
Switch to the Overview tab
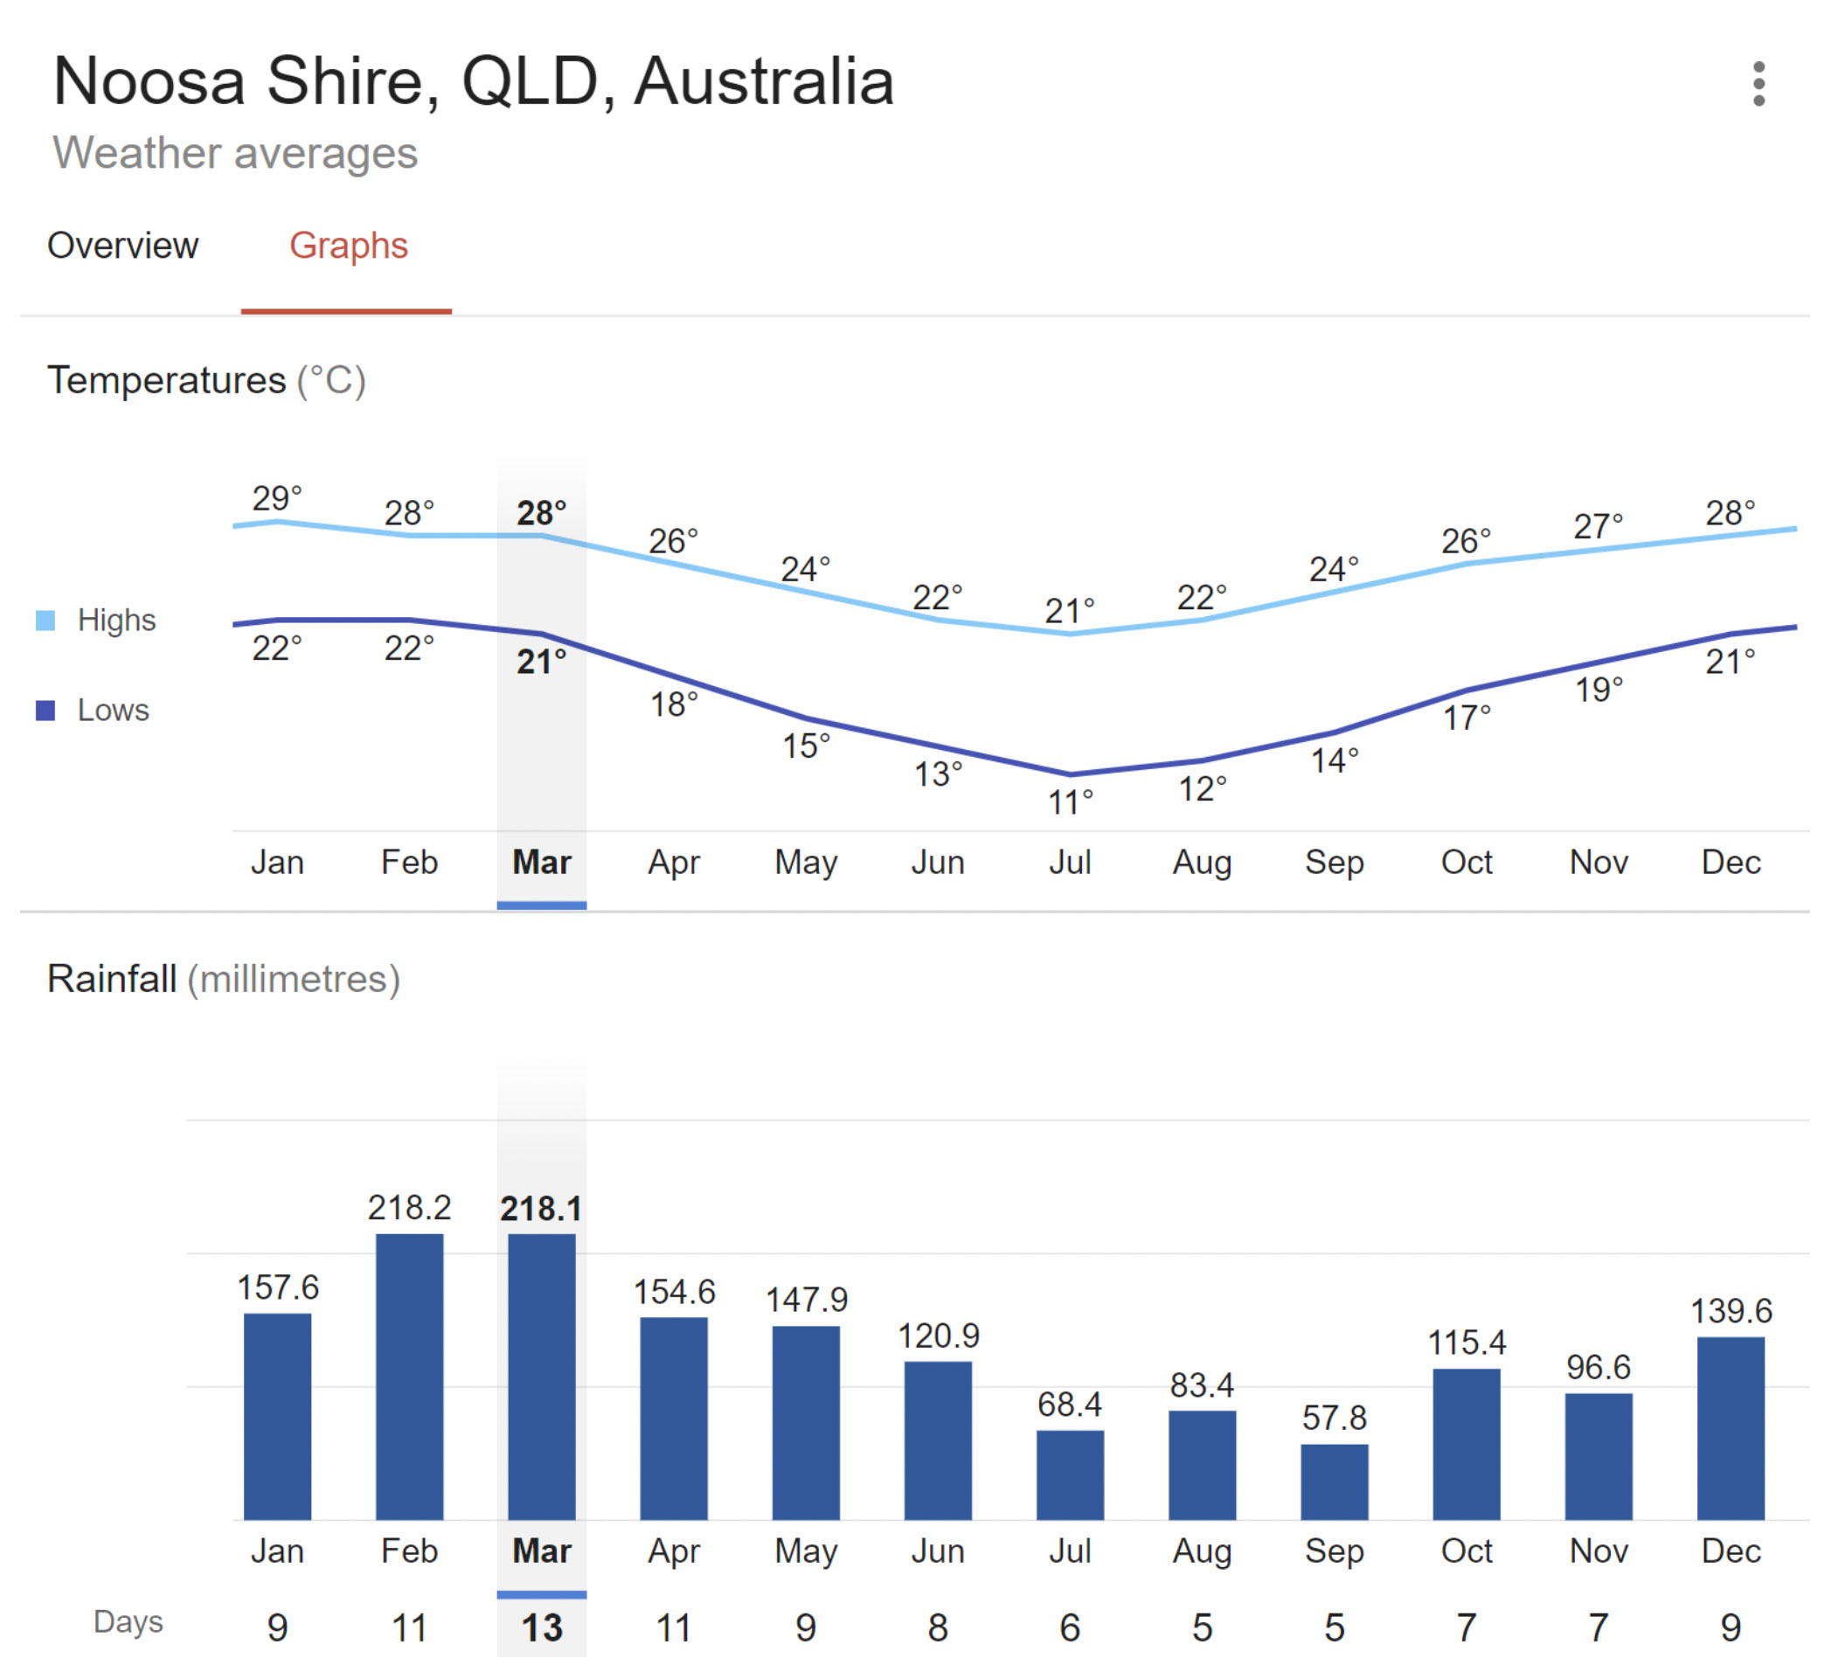tap(122, 246)
